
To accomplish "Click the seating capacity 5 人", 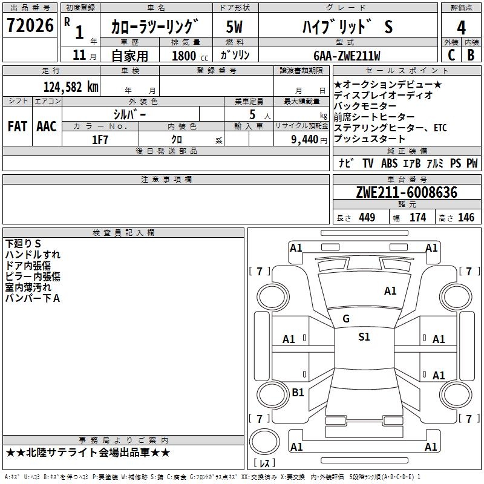I will click(x=260, y=114).
